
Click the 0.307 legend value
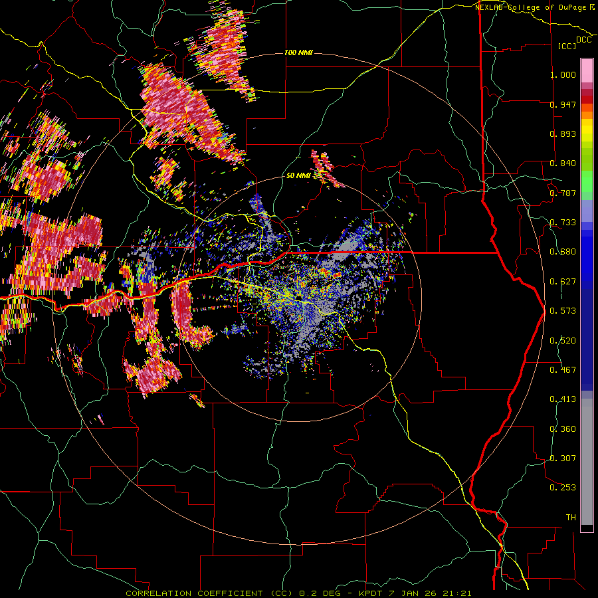(563, 458)
